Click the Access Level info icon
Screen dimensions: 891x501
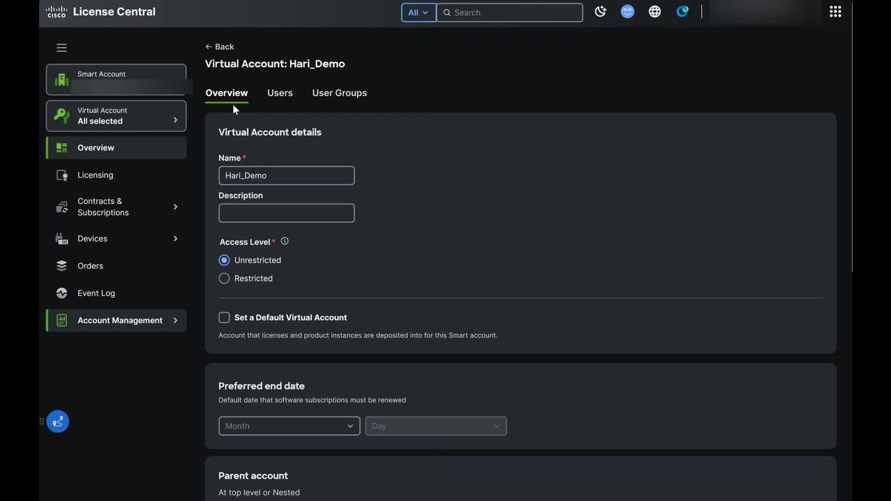[284, 241]
